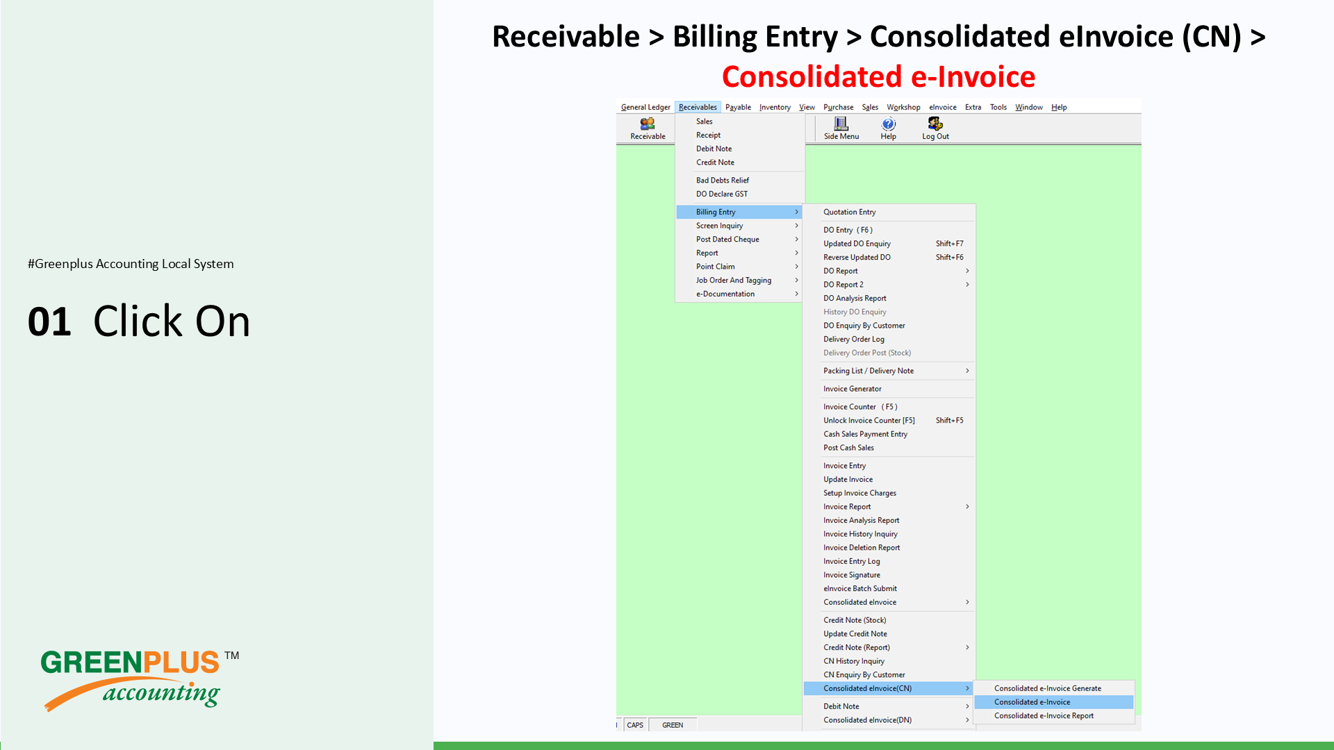Expand the Screen Inquiry submenu

pyautogui.click(x=740, y=226)
